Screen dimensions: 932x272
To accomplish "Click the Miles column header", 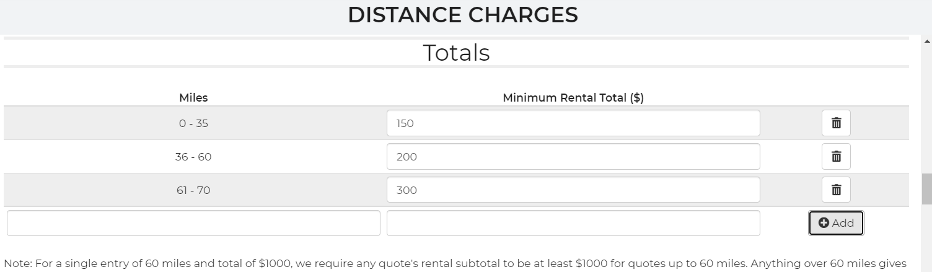I will [193, 98].
